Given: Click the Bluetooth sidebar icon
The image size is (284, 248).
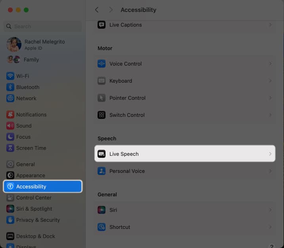Looking at the screenshot, I should [10, 87].
